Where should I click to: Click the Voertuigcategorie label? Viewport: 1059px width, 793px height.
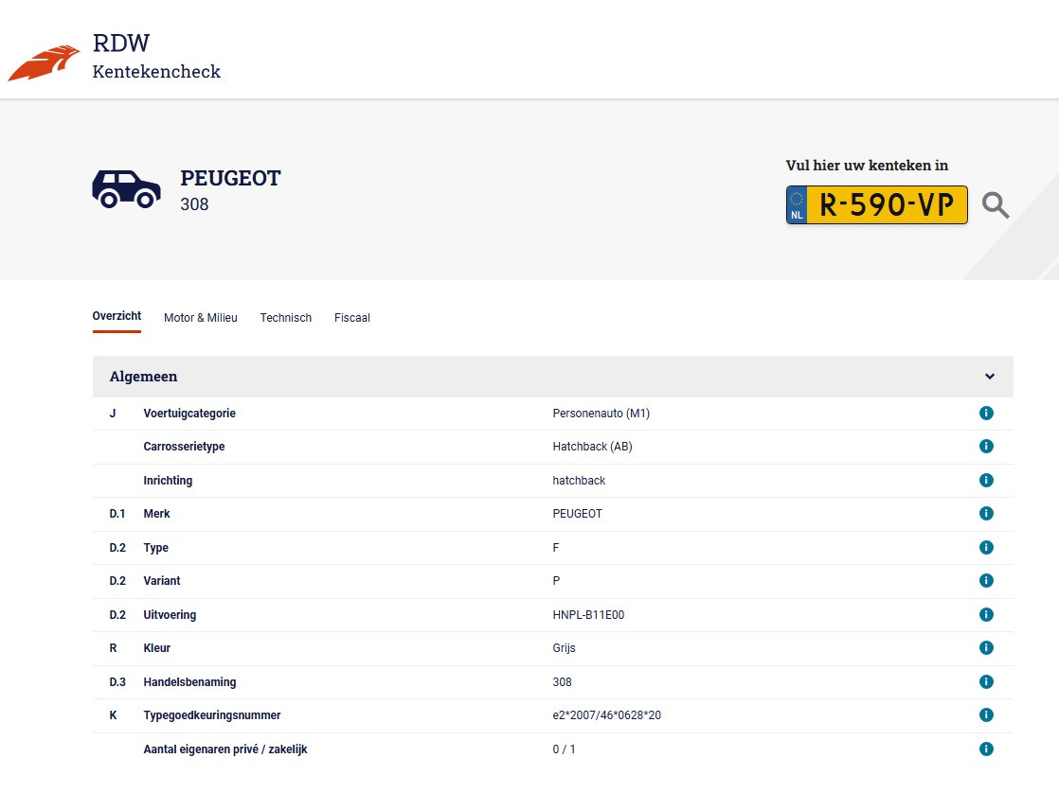(x=189, y=413)
